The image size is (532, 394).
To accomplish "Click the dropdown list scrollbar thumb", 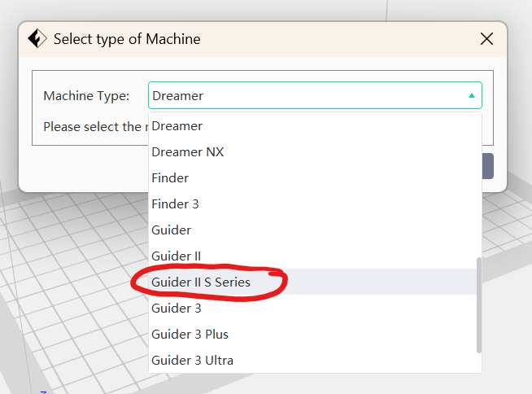I will point(479,305).
